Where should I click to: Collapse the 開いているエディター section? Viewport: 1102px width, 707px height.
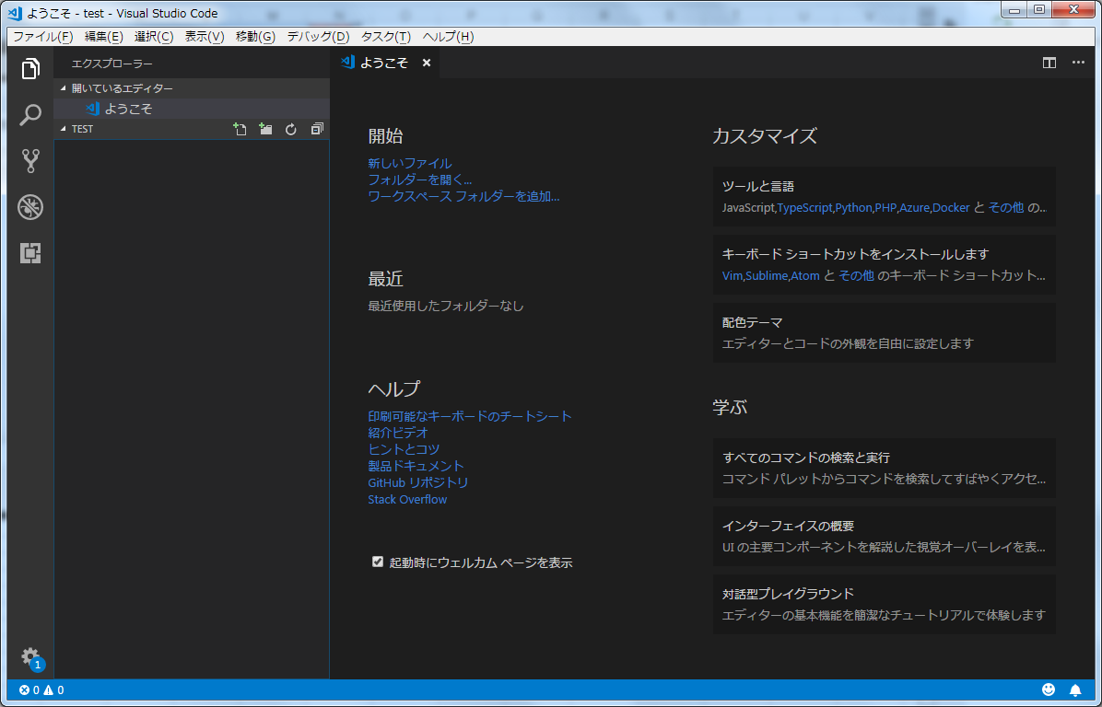point(64,88)
